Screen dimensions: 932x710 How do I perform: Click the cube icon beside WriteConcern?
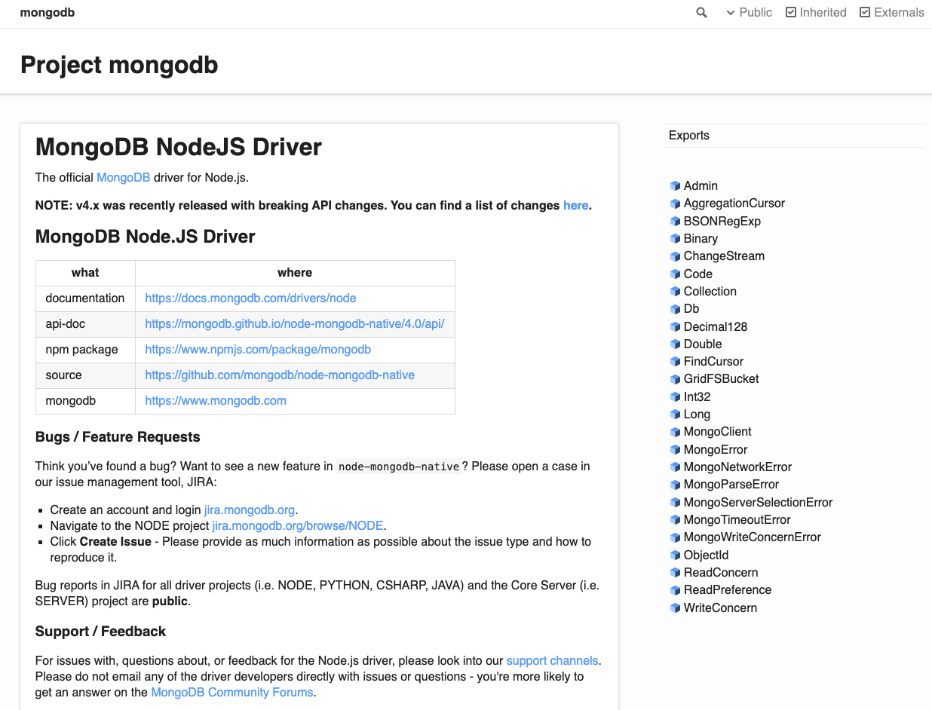pyautogui.click(x=676, y=608)
